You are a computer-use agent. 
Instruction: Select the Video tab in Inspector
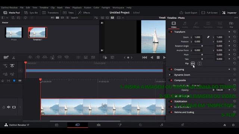tap(174, 25)
